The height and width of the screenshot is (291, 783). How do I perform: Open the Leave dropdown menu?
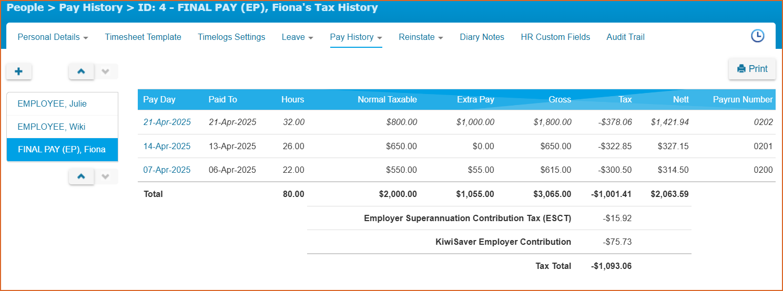pyautogui.click(x=297, y=37)
